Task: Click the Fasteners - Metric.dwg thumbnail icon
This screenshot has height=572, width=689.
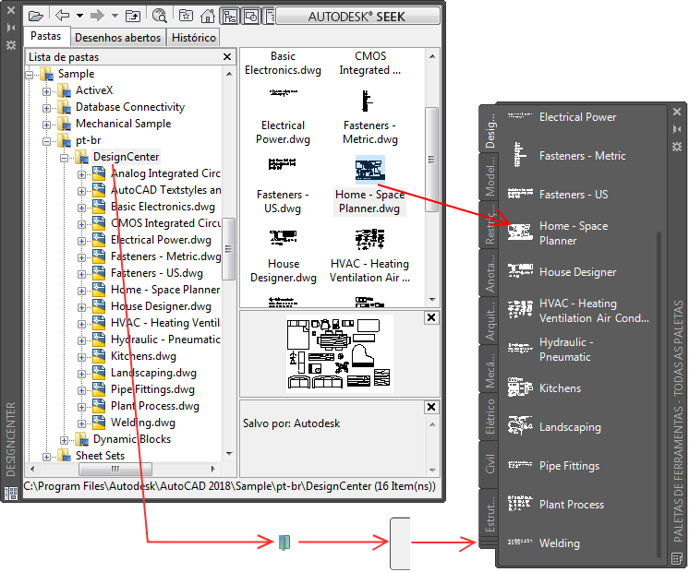Action: point(368,101)
